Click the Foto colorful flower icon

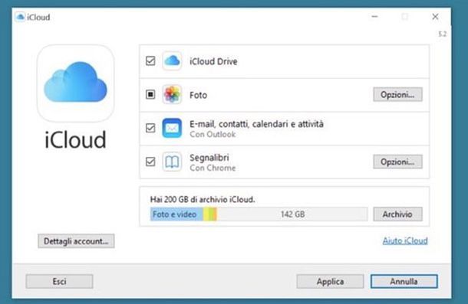[172, 94]
